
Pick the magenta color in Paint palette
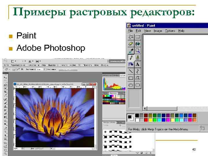coord(168,120)
